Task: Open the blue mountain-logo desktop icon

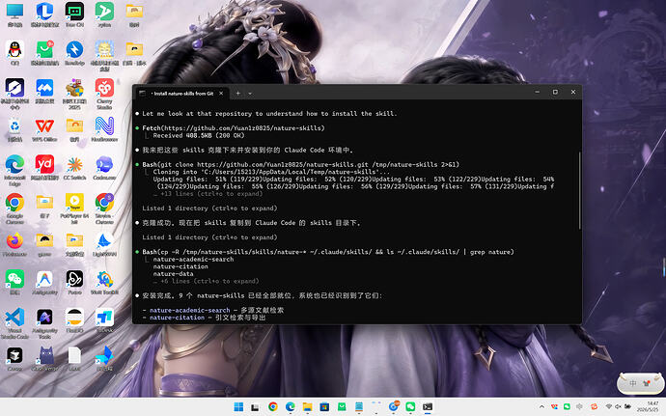Action: [44, 88]
